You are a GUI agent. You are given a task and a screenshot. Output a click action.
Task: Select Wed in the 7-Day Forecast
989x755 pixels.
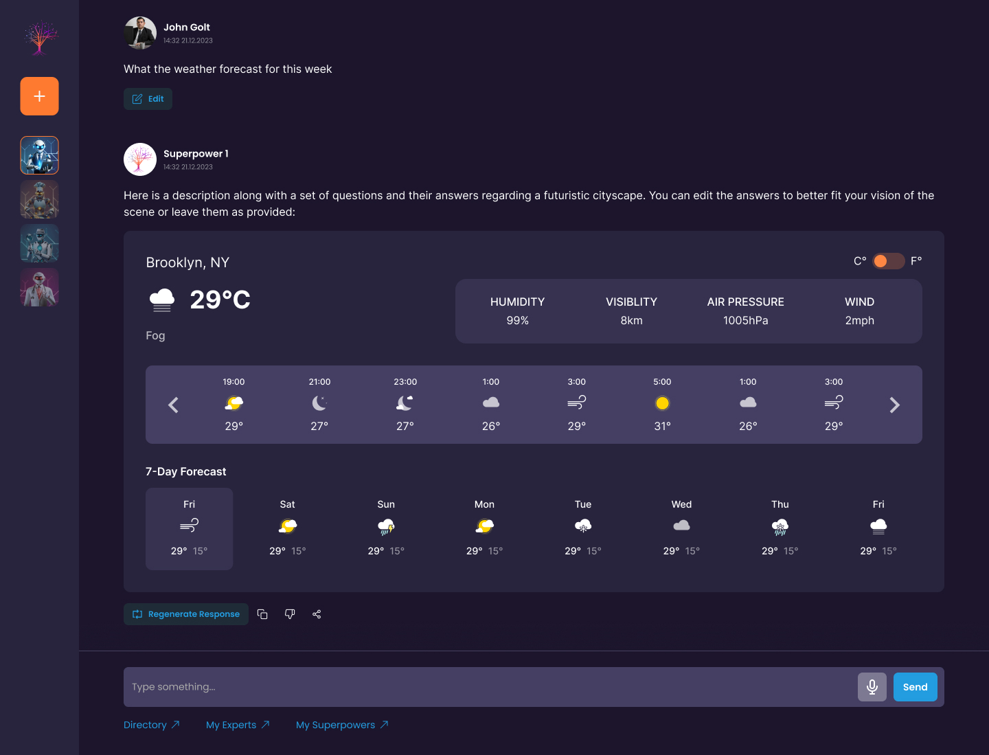(681, 528)
